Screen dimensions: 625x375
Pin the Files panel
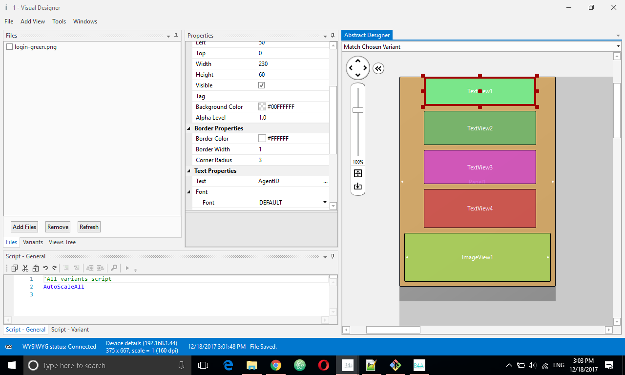coord(176,36)
